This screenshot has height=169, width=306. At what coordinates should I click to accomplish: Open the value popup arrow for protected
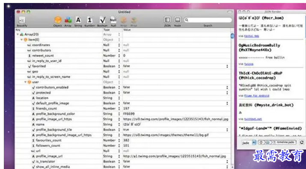tap(227, 93)
